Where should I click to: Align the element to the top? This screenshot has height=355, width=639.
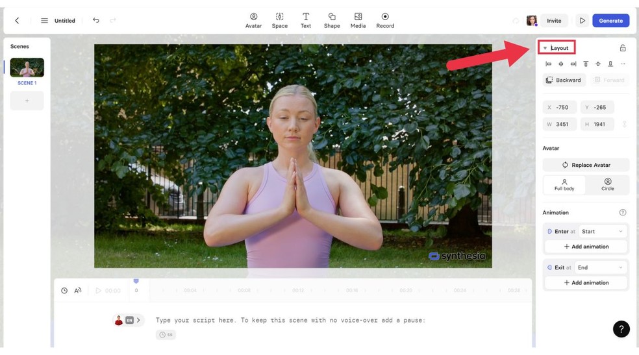point(586,64)
